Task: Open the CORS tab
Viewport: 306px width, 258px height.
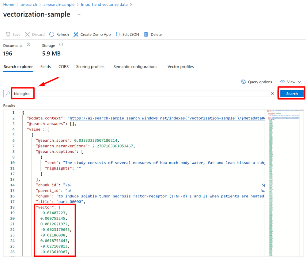Action: (64, 67)
